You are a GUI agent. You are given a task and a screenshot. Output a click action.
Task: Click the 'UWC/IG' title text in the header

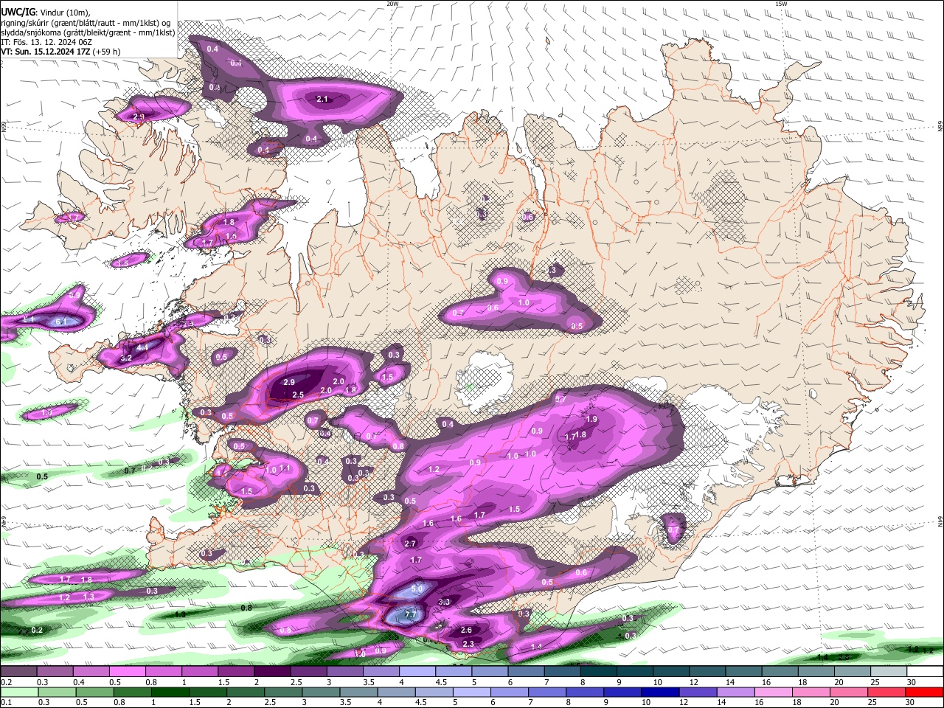(x=17, y=13)
